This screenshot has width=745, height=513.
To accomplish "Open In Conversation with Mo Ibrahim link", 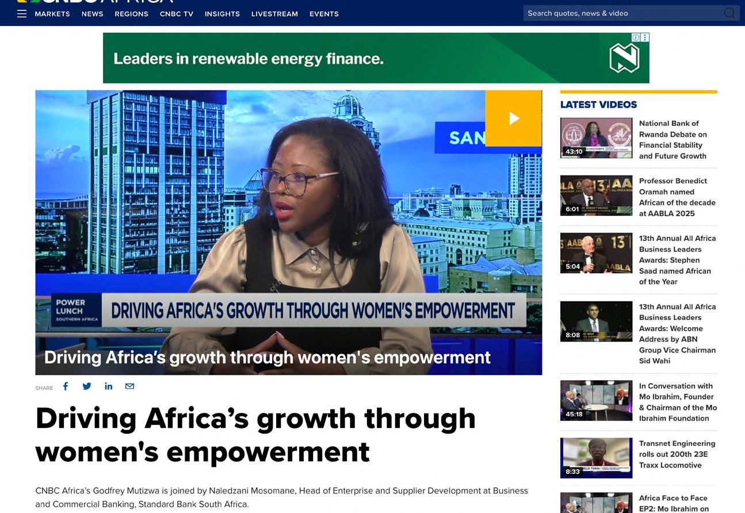I will [x=678, y=402].
